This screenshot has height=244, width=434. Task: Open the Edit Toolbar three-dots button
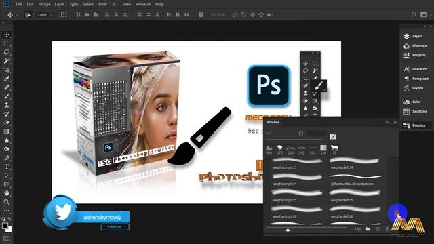click(x=7, y=211)
